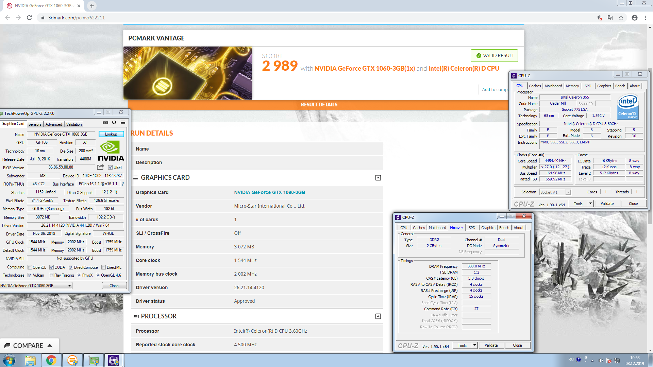This screenshot has height=367, width=653.
Task: Click the RU language indicator
Action: [x=571, y=360]
